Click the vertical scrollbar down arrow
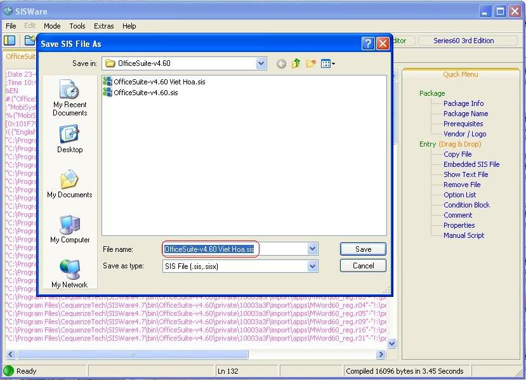 coord(391,343)
